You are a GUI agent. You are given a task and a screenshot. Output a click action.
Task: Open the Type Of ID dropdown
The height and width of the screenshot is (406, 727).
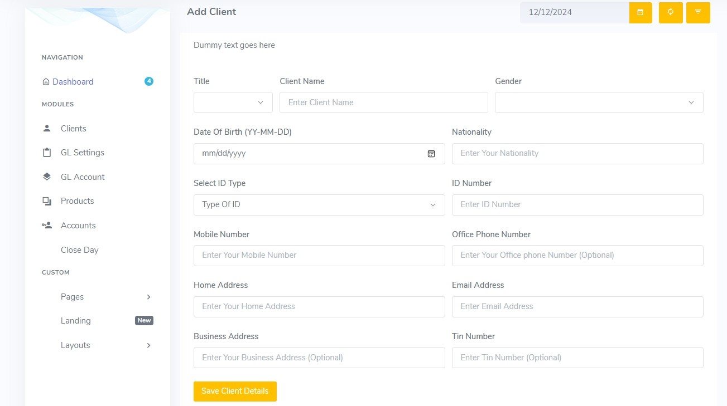[x=319, y=204]
